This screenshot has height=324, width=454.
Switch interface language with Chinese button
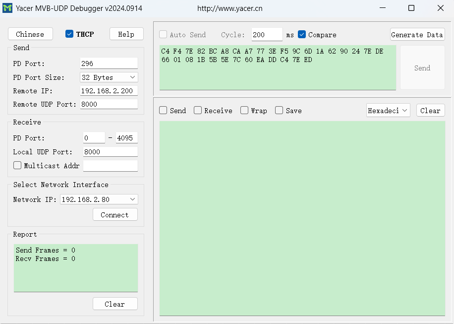point(30,34)
